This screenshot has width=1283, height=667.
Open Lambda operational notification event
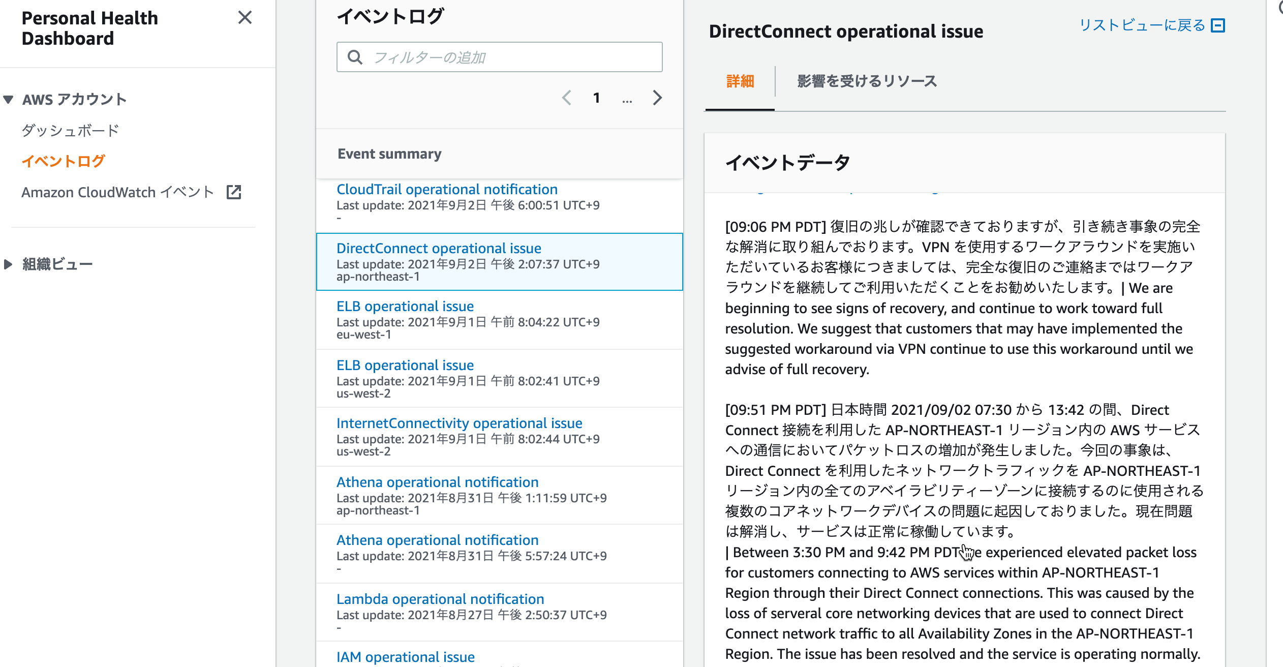(x=440, y=599)
